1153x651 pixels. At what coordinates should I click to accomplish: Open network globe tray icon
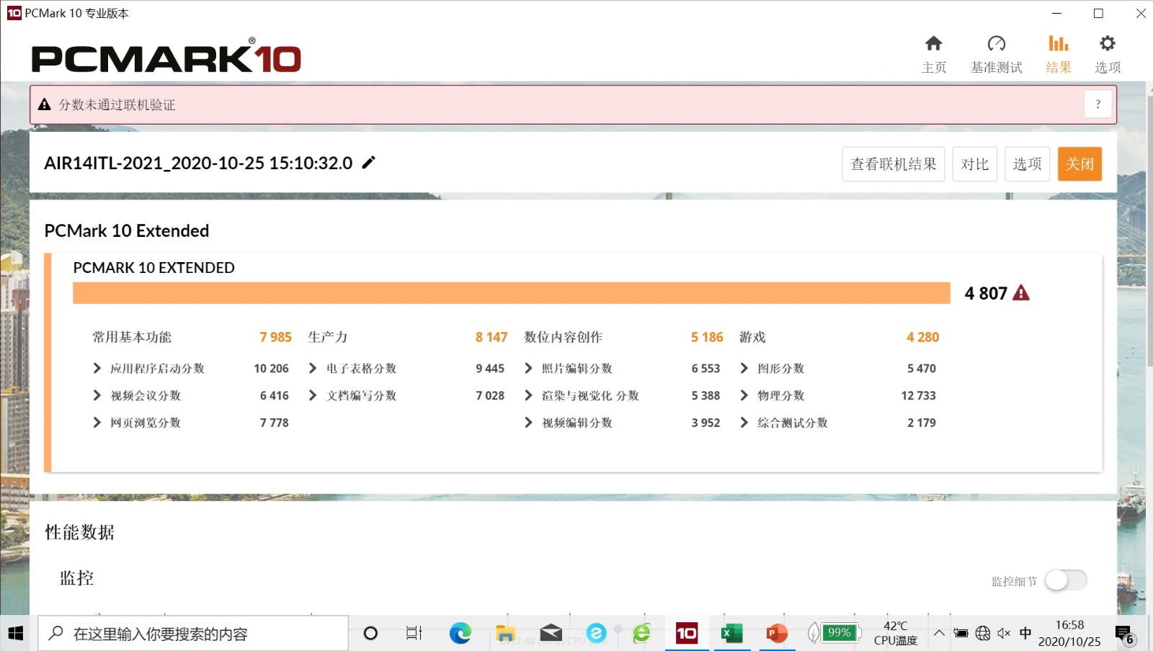[983, 634]
